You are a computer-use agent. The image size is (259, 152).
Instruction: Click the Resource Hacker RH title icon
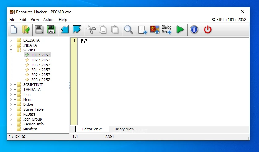12,12
